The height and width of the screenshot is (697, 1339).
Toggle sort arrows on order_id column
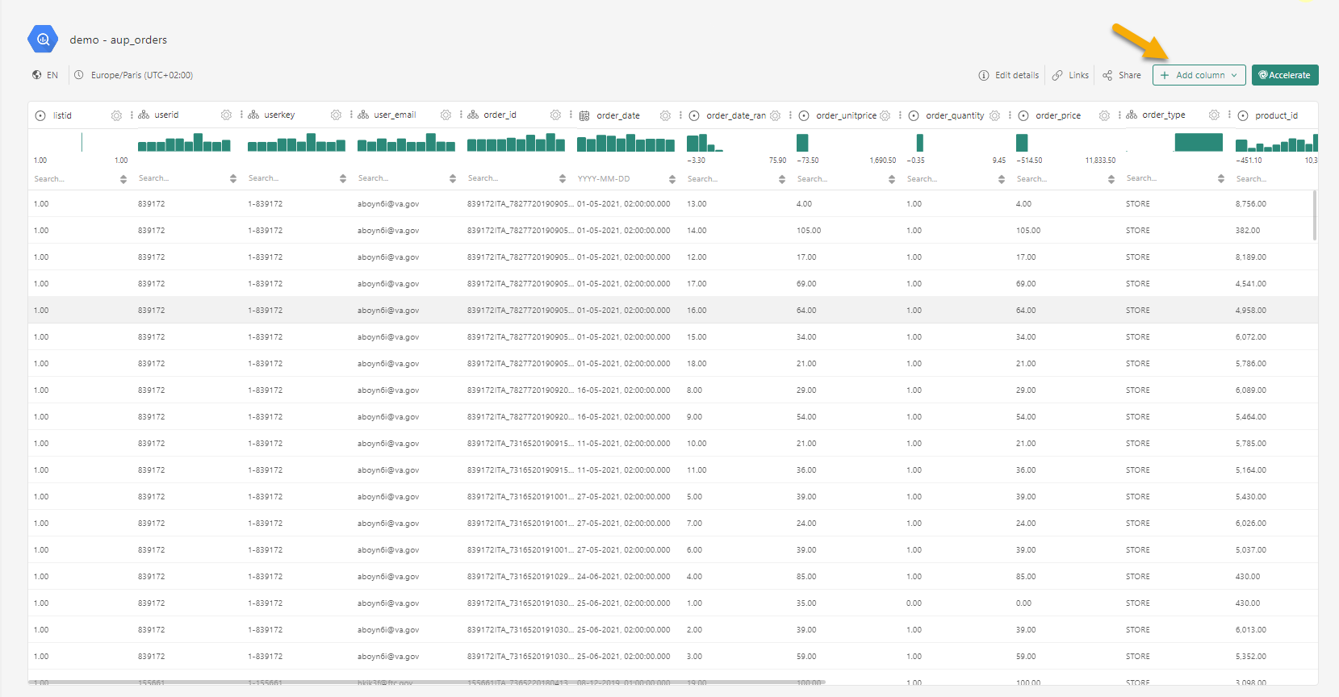tap(563, 179)
